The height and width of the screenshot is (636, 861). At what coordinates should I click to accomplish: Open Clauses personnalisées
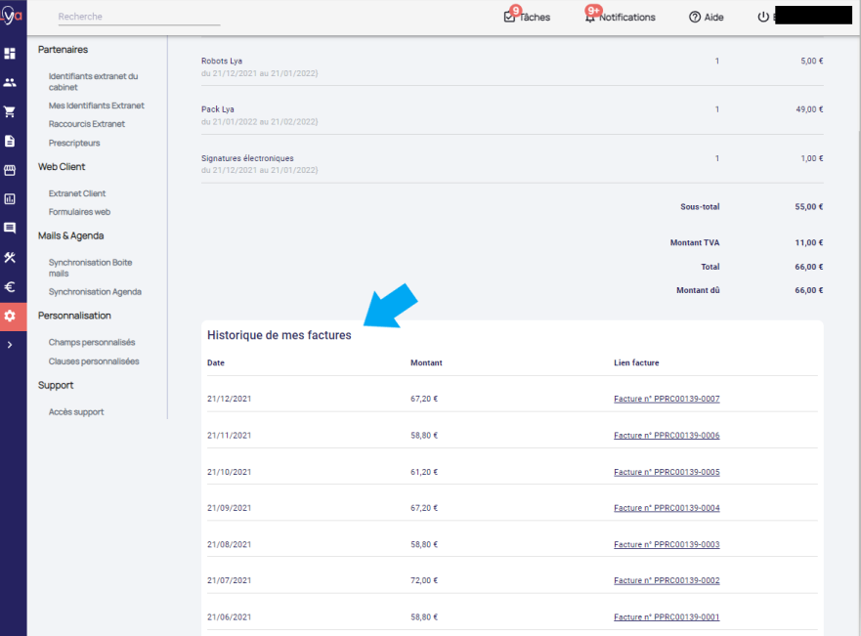(94, 361)
